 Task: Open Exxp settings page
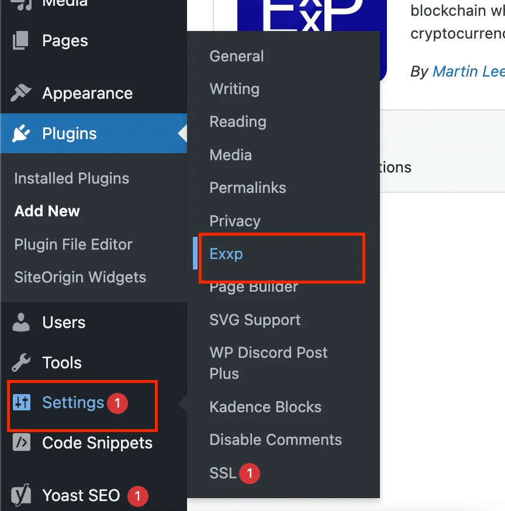click(226, 254)
